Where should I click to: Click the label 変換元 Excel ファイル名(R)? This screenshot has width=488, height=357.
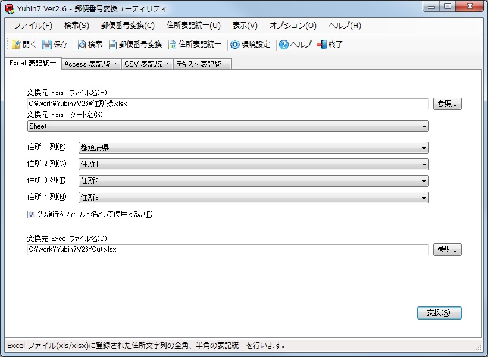click(x=67, y=93)
